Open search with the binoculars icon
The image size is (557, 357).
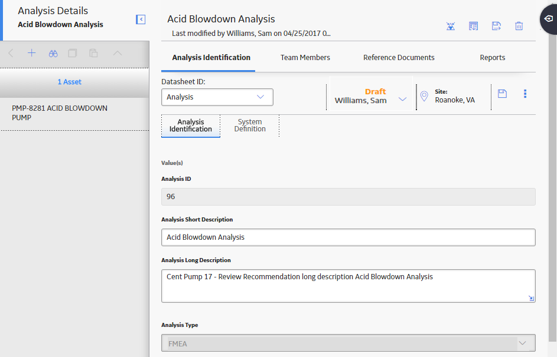(x=53, y=54)
